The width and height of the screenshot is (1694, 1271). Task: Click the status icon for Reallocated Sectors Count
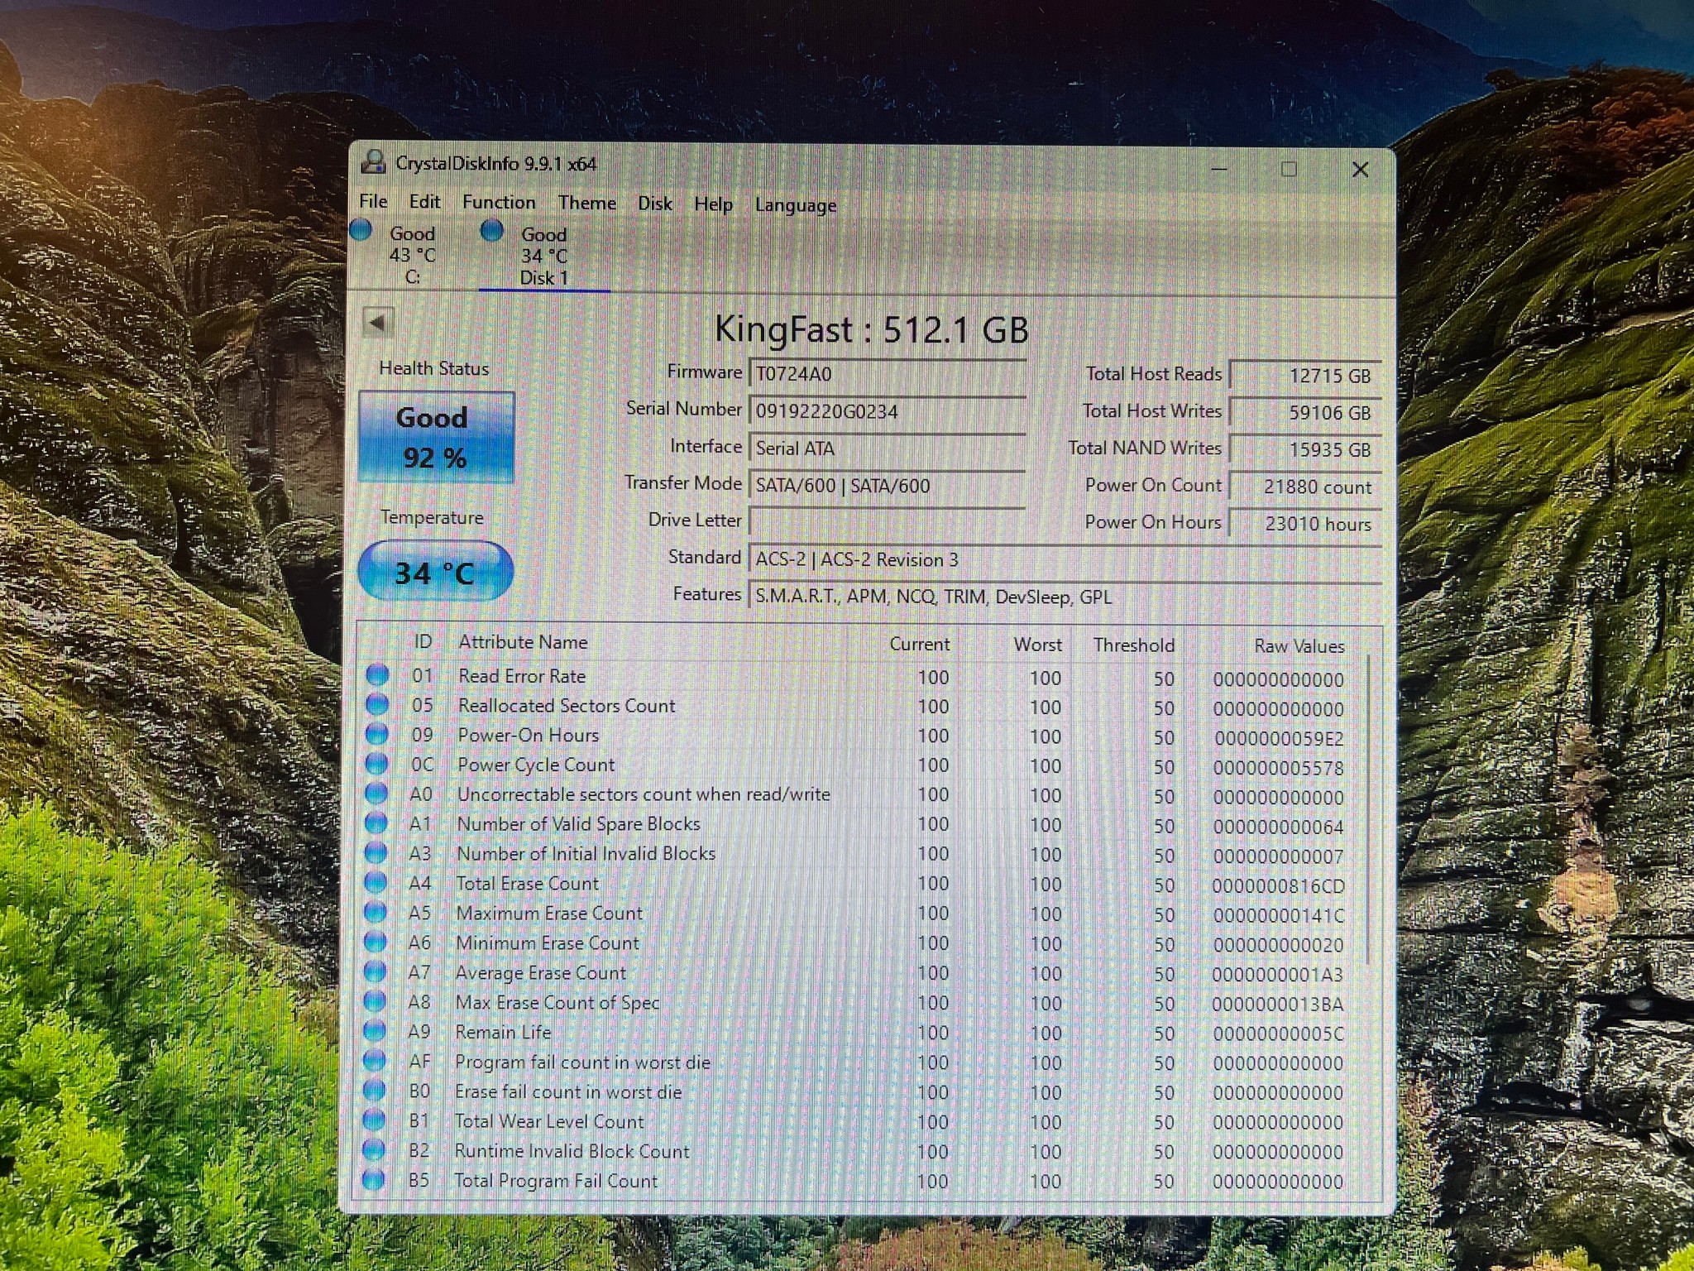pyautogui.click(x=377, y=705)
